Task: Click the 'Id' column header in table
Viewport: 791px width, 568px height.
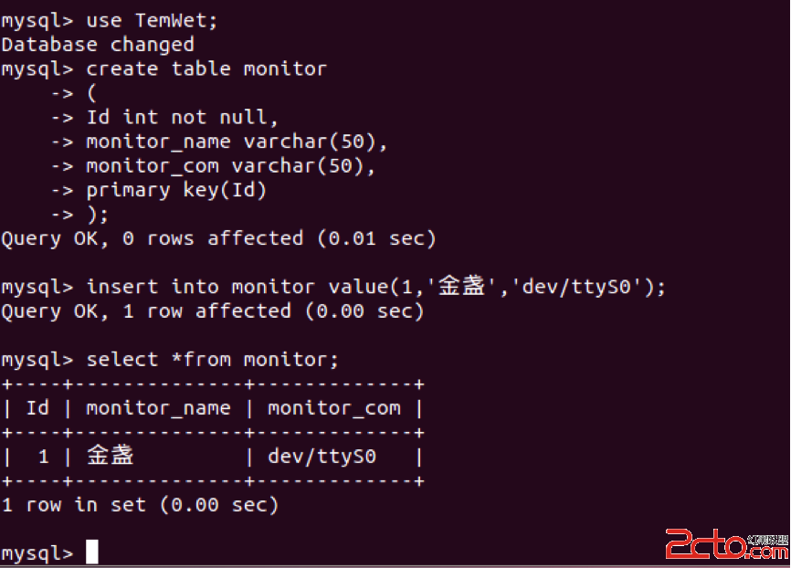Action: click(x=37, y=407)
